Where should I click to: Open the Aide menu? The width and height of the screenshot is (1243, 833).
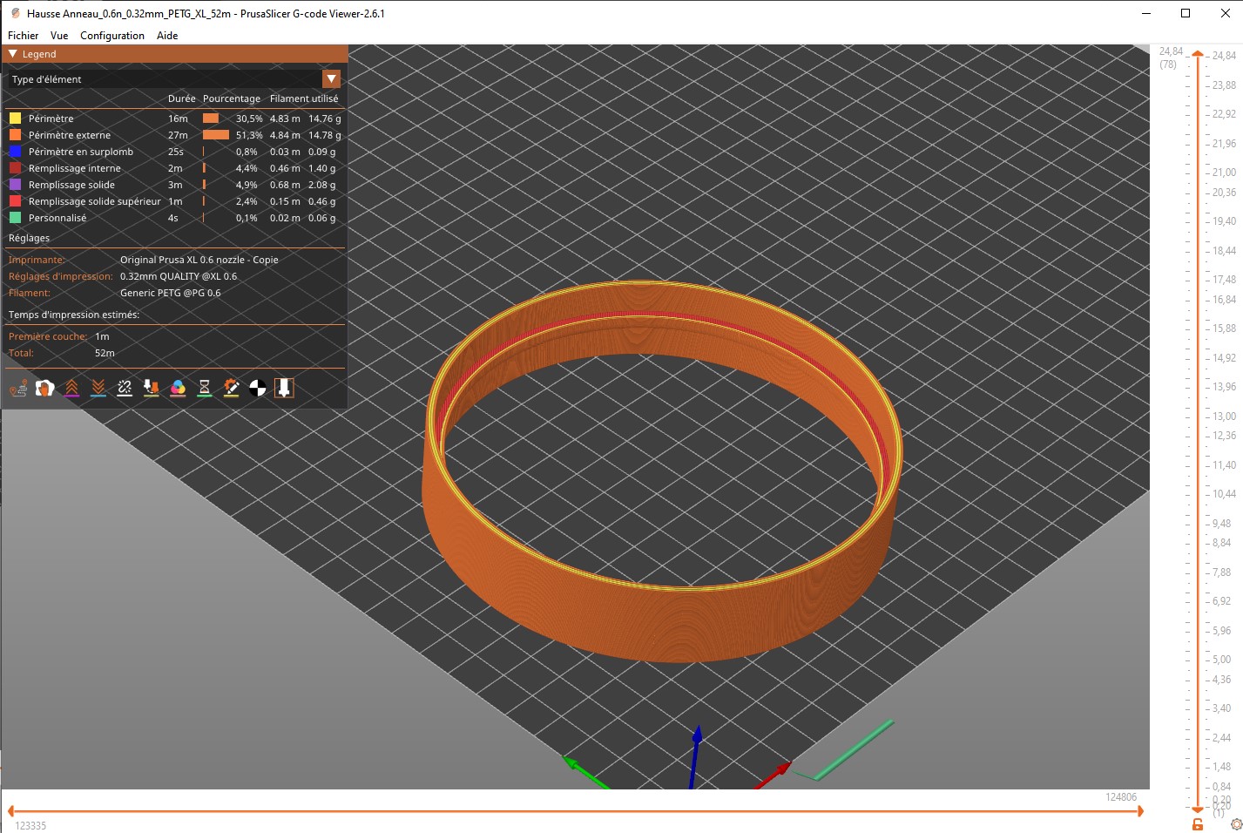(x=167, y=36)
